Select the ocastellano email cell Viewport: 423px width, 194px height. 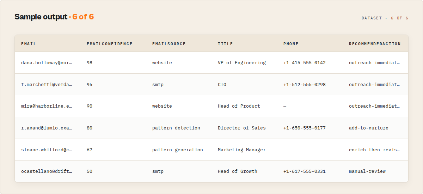[x=47, y=171]
